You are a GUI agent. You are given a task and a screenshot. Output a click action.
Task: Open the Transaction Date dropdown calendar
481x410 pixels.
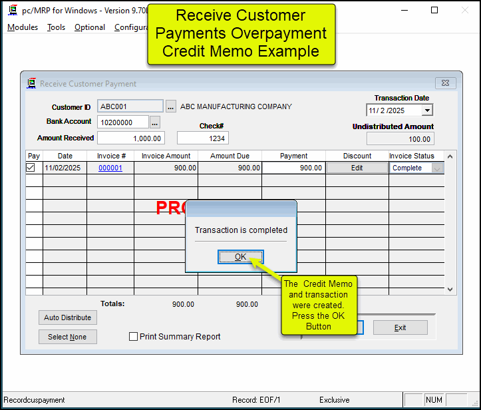coord(426,110)
